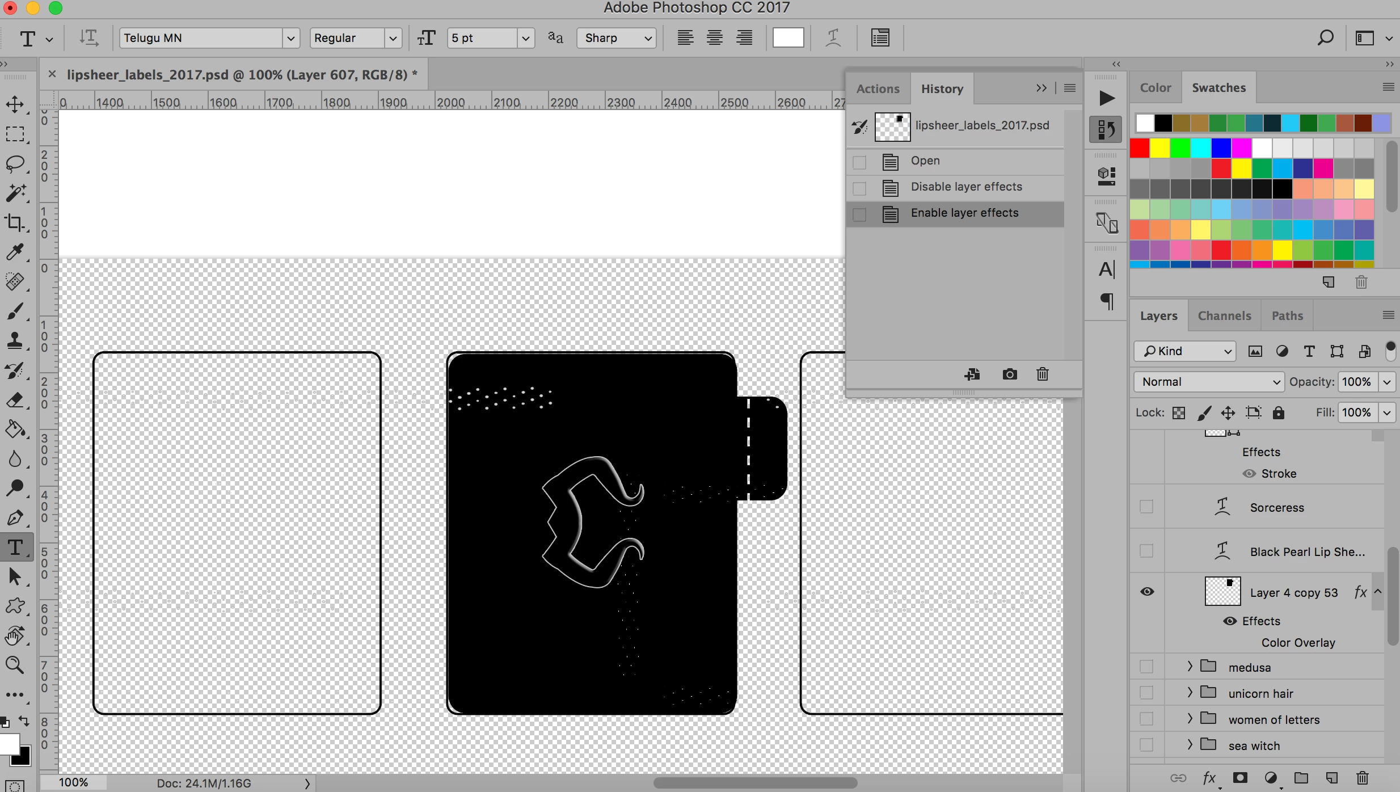
Task: Click the Zoom tool
Action: coord(15,665)
